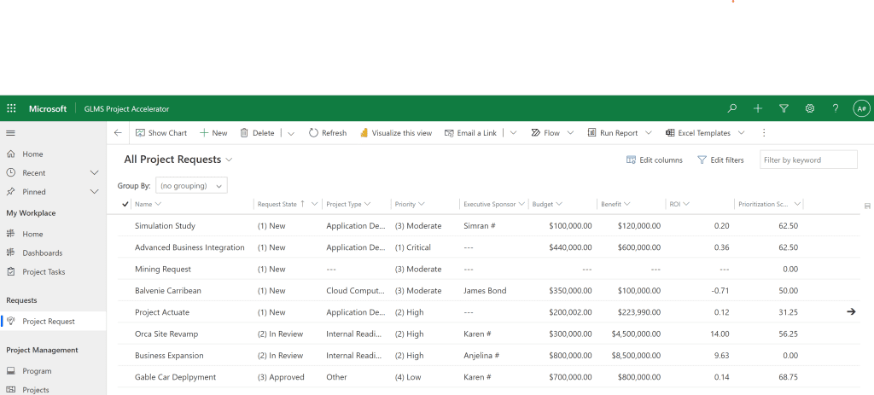Click New to create a request
The width and height of the screenshot is (874, 395).
213,133
